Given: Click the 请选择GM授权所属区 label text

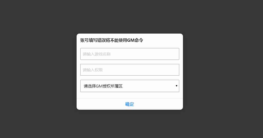Looking at the screenshot, I should click(103, 86).
